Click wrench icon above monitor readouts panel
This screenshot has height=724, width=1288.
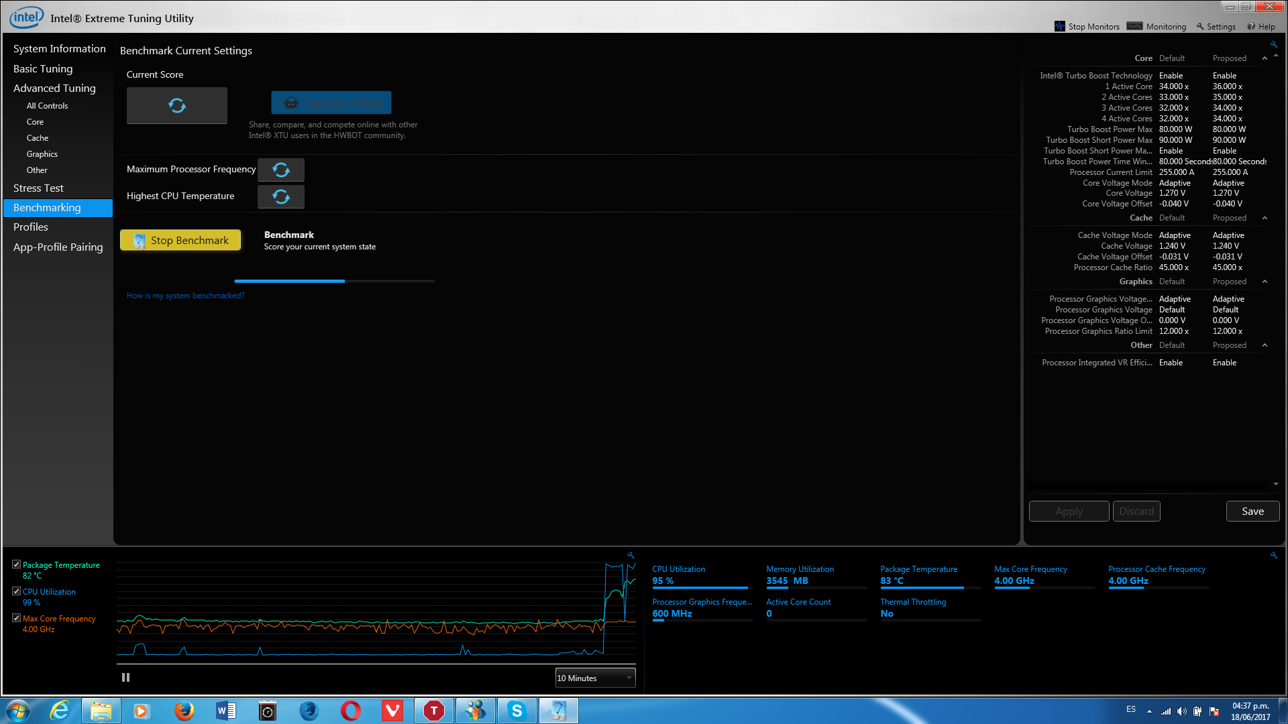click(x=1273, y=555)
